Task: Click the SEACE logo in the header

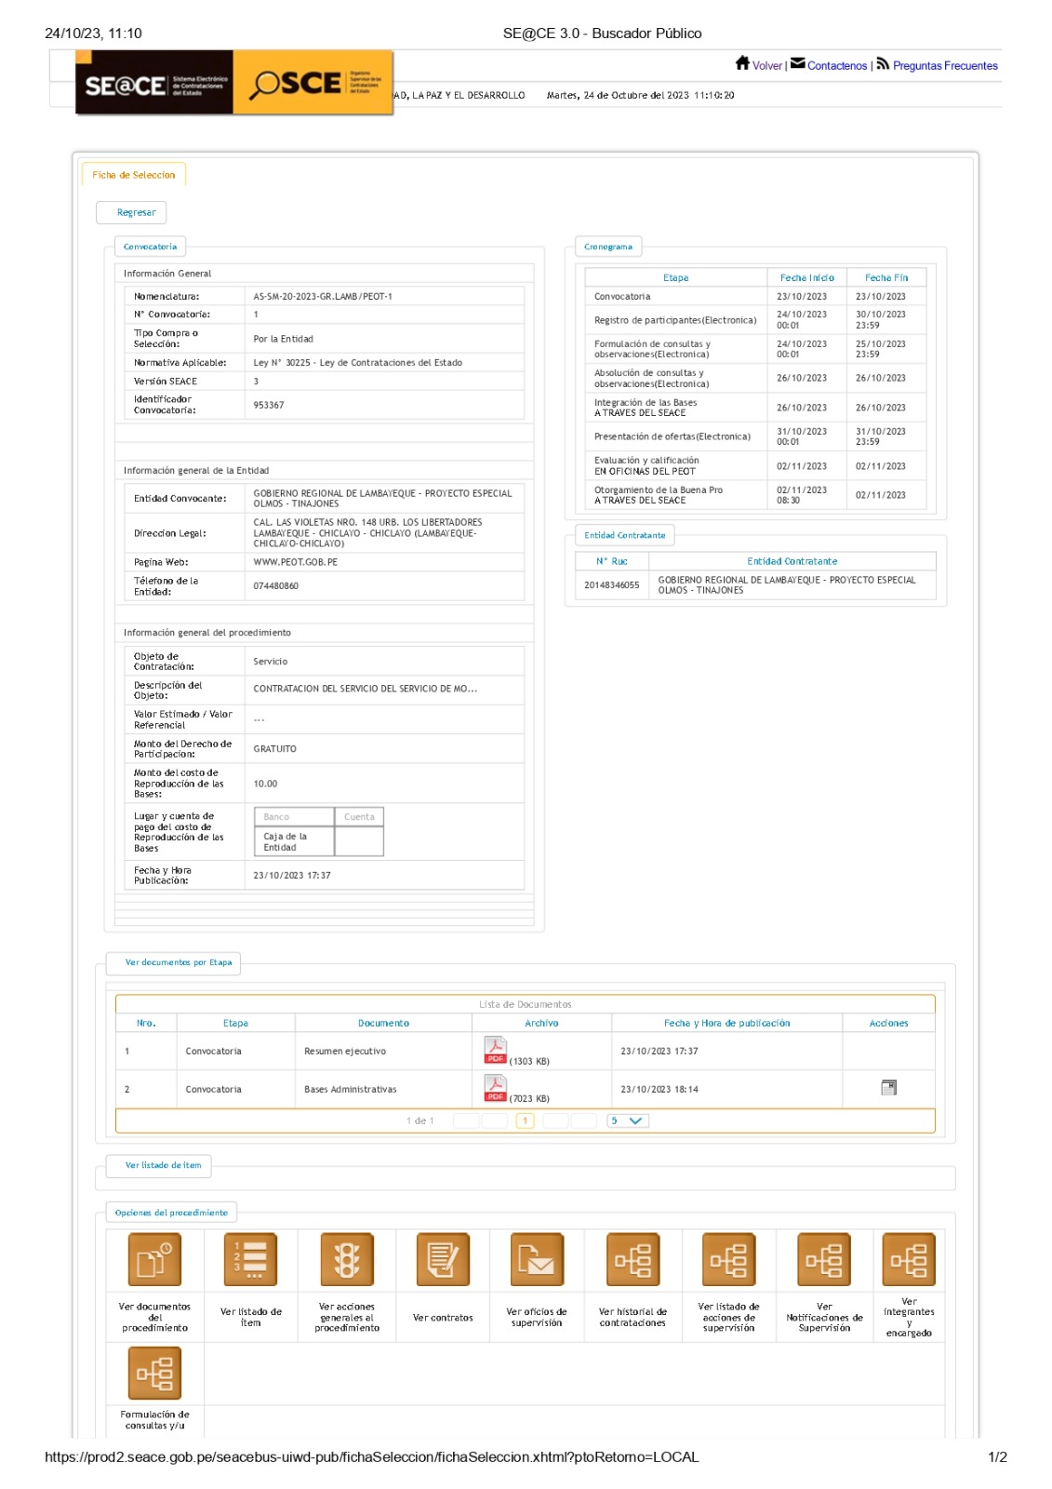Action: point(154,83)
